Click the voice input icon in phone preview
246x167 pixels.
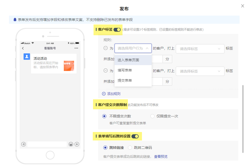(x=24, y=144)
